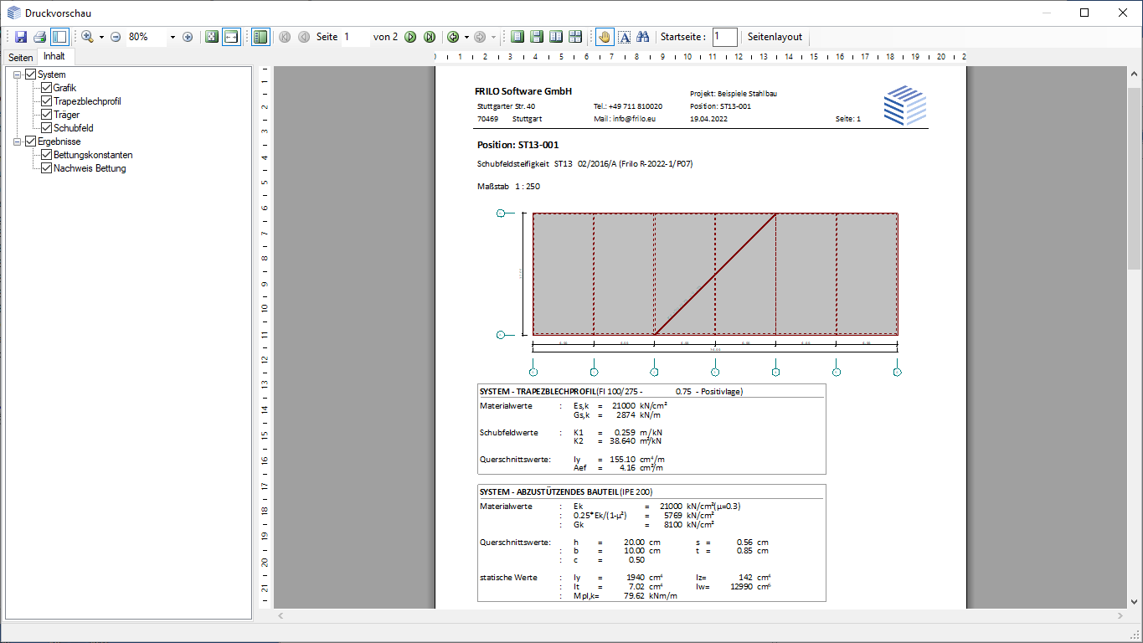
Task: Go to next page green arrow
Action: point(410,37)
